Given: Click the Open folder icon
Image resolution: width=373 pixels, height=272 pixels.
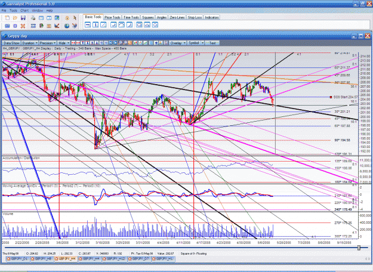Looking at the screenshot, I should pos(15,18).
